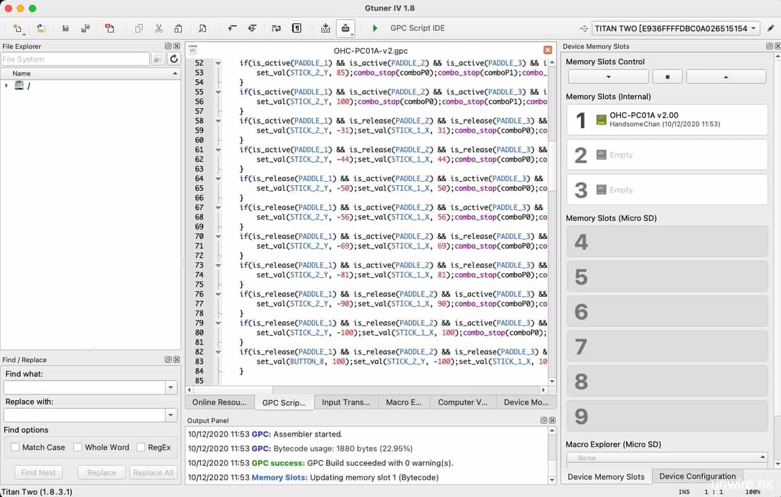Screen dimensions: 781x497
Task: Toggle the Whole Word checkbox
Action: coord(77,447)
